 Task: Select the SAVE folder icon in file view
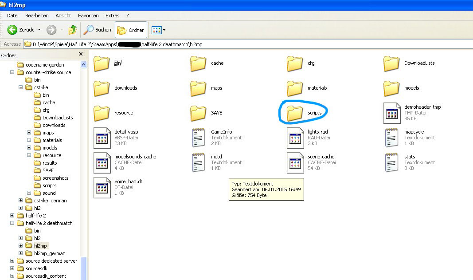pos(198,113)
